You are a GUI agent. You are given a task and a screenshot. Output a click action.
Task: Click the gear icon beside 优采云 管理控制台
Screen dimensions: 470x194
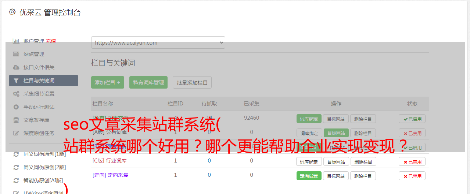pyautogui.click(x=12, y=12)
